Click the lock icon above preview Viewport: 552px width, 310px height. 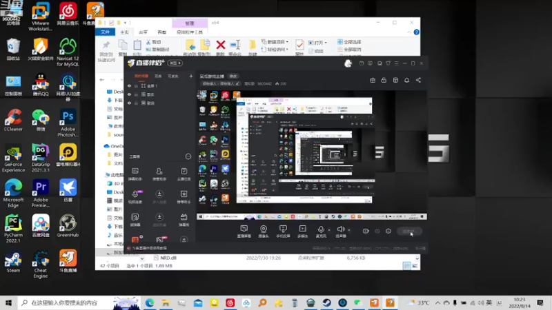[384, 80]
